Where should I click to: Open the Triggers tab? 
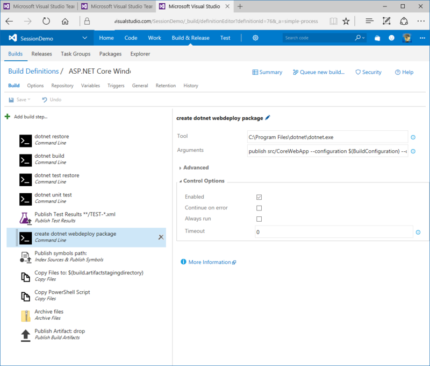[116, 86]
